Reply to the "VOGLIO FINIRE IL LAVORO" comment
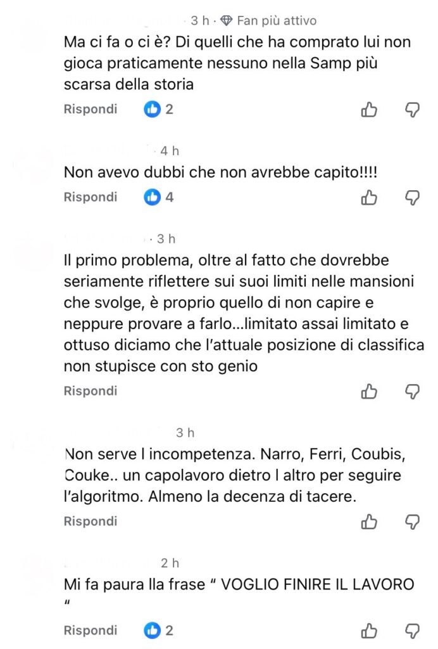Screen dimensions: 438x649 click(x=91, y=631)
